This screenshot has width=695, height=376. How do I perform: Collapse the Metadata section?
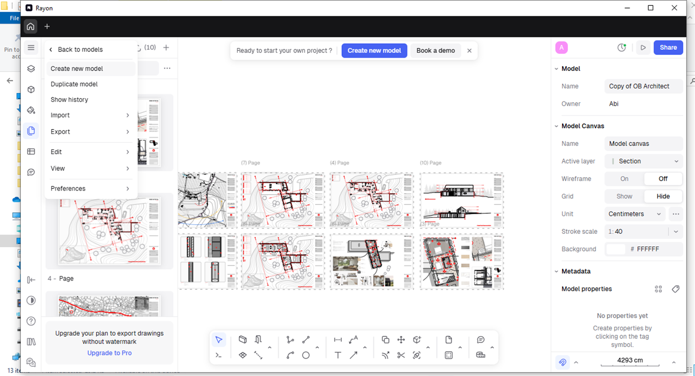coord(556,271)
